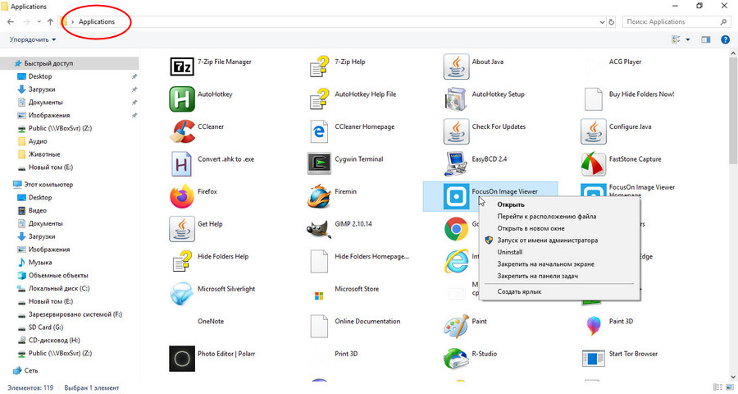This screenshot has height=394, width=738.
Task: Select the 7-Zip Help icon
Action: coord(319,67)
